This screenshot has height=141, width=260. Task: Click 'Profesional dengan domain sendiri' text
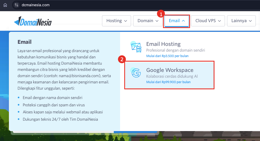(176, 50)
